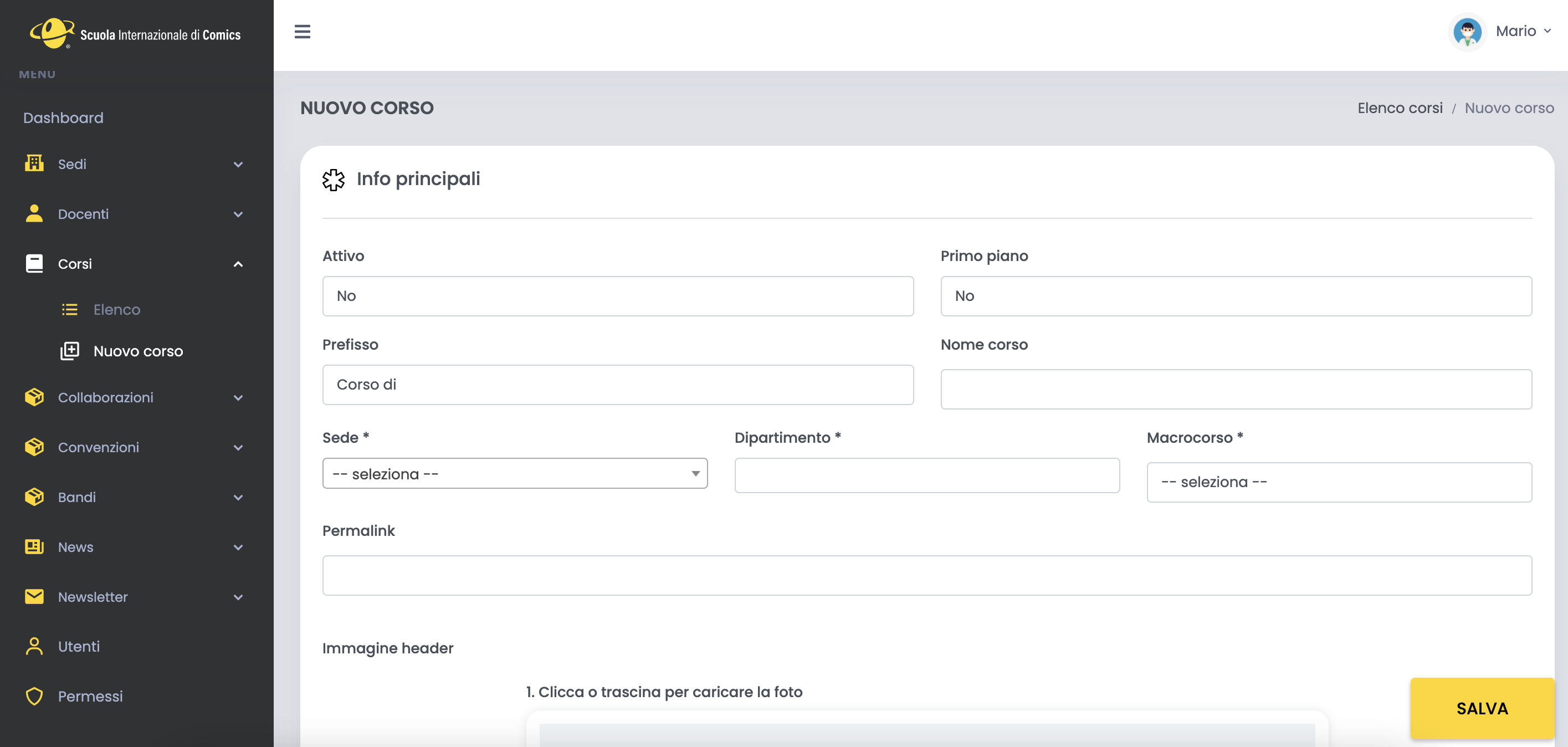The height and width of the screenshot is (747, 1568).
Task: Open the Macrocorso seleziona dropdown
Action: point(1339,482)
